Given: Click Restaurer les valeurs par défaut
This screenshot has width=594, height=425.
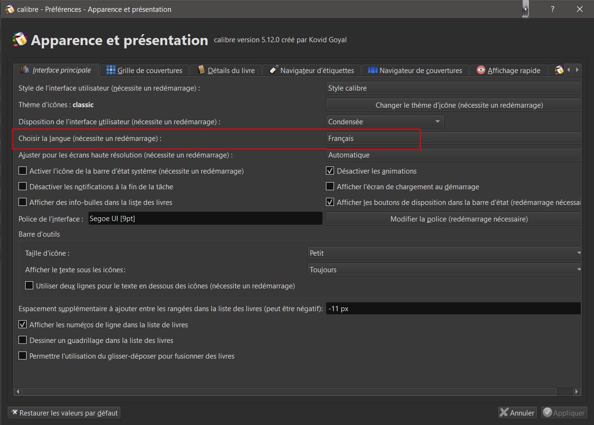Looking at the screenshot, I should [x=64, y=413].
